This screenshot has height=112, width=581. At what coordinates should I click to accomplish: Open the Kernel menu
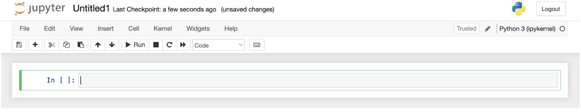pyautogui.click(x=163, y=29)
